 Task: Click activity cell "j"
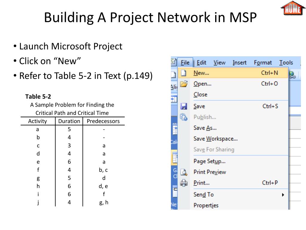point(38,202)
